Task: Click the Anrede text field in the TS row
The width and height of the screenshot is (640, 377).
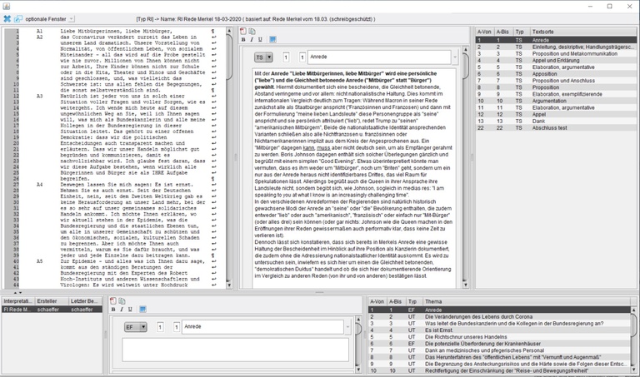Action: 379,57
